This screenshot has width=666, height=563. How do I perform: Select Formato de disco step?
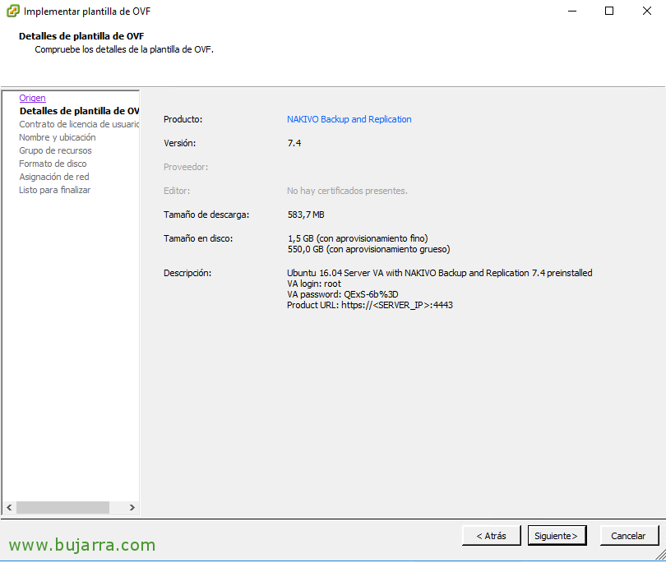pyautogui.click(x=53, y=164)
